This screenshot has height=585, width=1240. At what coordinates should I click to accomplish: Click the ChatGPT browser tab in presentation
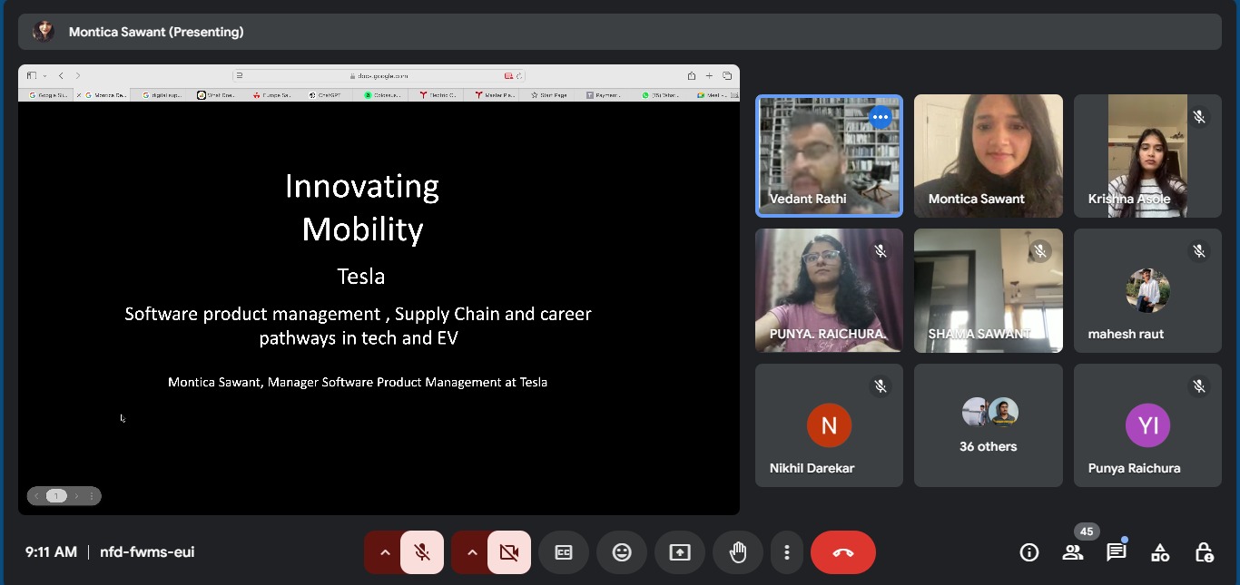325,94
